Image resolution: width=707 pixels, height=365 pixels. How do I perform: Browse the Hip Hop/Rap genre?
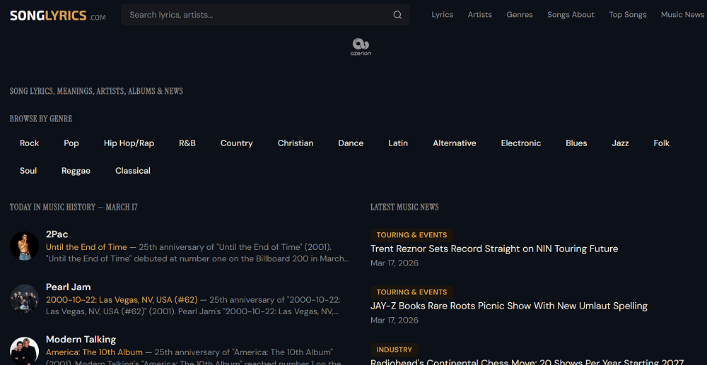[129, 143]
